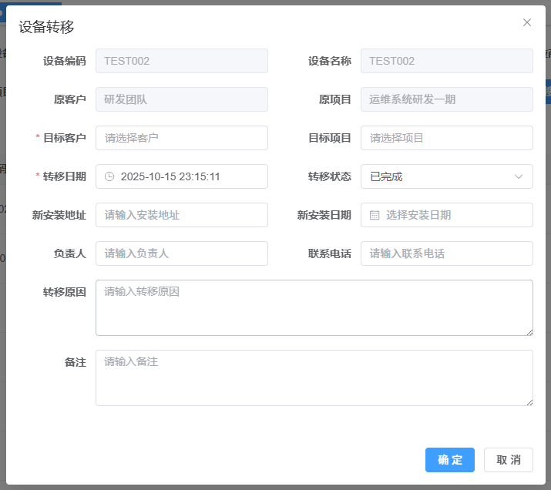This screenshot has width=551, height=490.
Task: Click inside the 转移原因 text area
Action: (314, 307)
